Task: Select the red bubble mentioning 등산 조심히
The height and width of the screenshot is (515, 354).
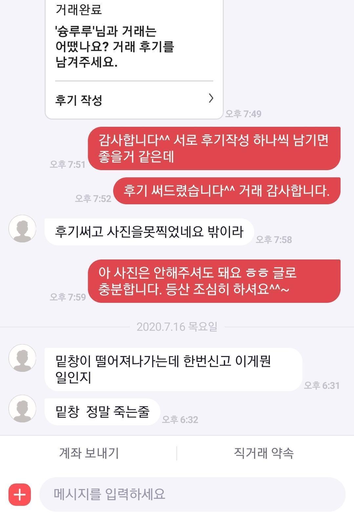Action: point(214,281)
